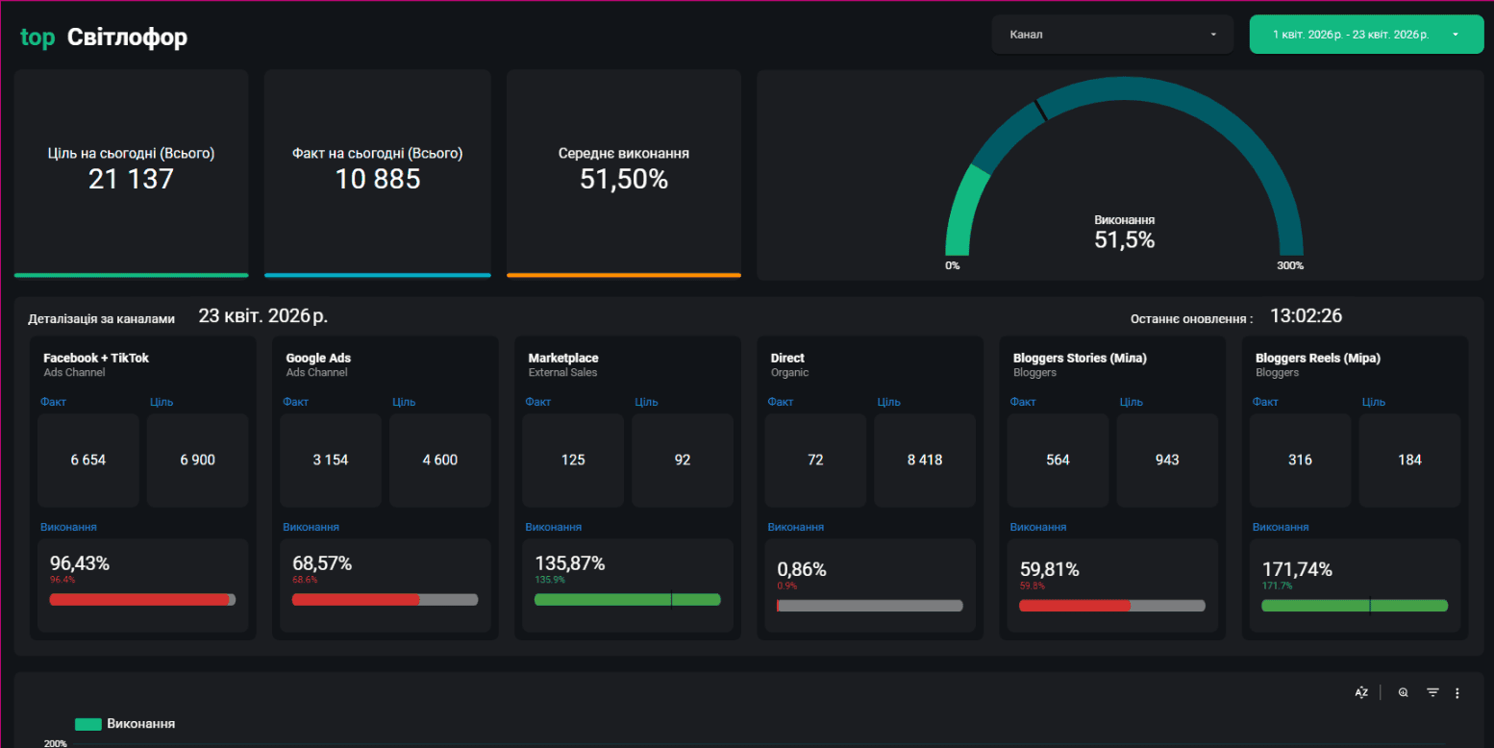Select the Google Ads channel title
The height and width of the screenshot is (748, 1494).
318,358
